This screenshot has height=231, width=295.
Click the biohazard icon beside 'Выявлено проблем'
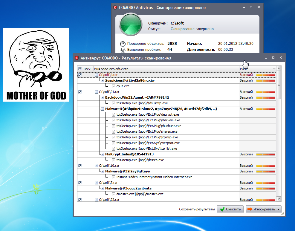(123, 50)
